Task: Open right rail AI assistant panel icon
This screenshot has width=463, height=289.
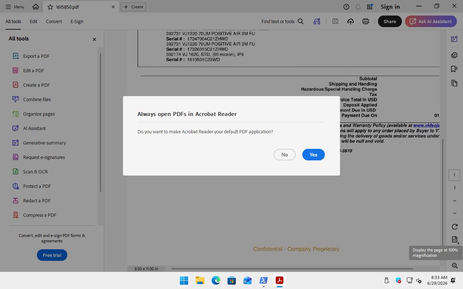Action: (454, 39)
